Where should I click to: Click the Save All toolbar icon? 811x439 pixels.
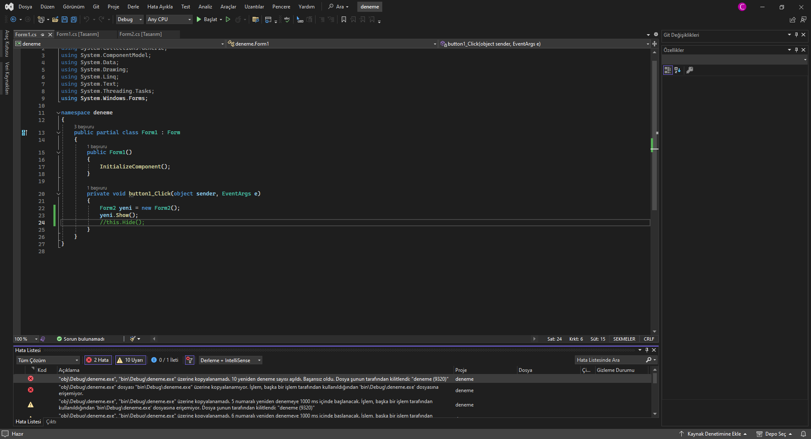coord(74,19)
